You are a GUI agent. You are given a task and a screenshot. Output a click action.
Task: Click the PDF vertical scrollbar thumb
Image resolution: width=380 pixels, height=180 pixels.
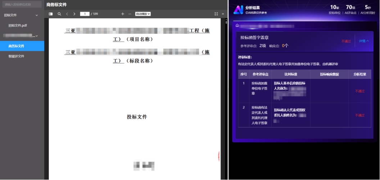(x=226, y=22)
